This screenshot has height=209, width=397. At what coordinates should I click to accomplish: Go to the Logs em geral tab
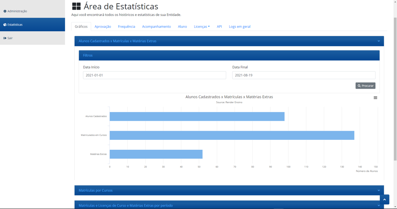coord(239,26)
